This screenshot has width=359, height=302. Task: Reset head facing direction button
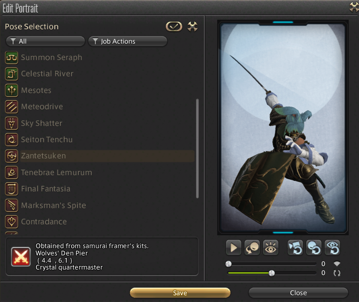314,248
